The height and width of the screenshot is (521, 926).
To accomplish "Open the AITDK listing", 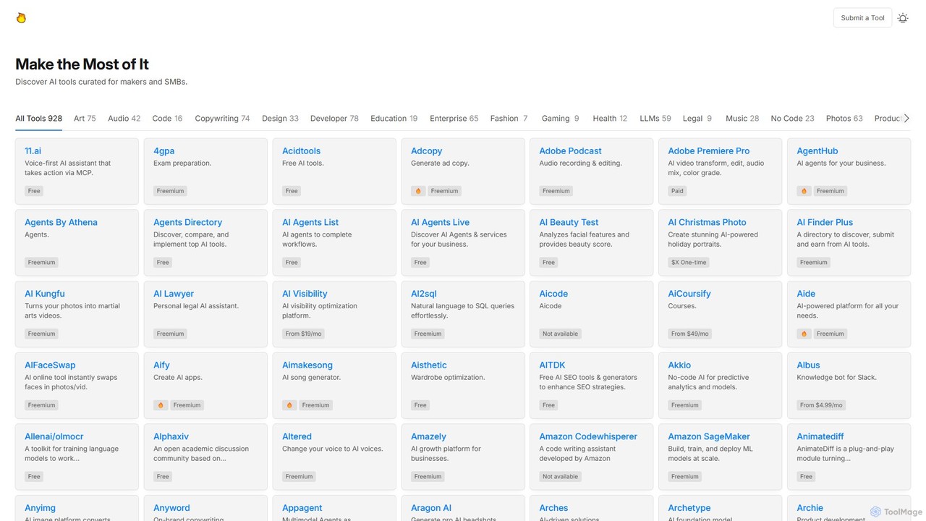I will pyautogui.click(x=553, y=365).
